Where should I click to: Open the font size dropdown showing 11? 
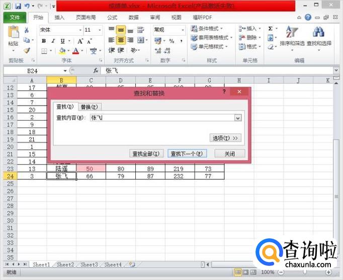point(100,30)
